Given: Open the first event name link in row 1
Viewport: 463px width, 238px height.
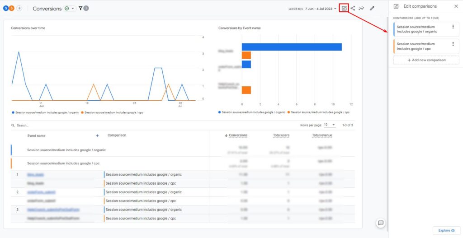Looking at the screenshot, I should tap(35, 175).
